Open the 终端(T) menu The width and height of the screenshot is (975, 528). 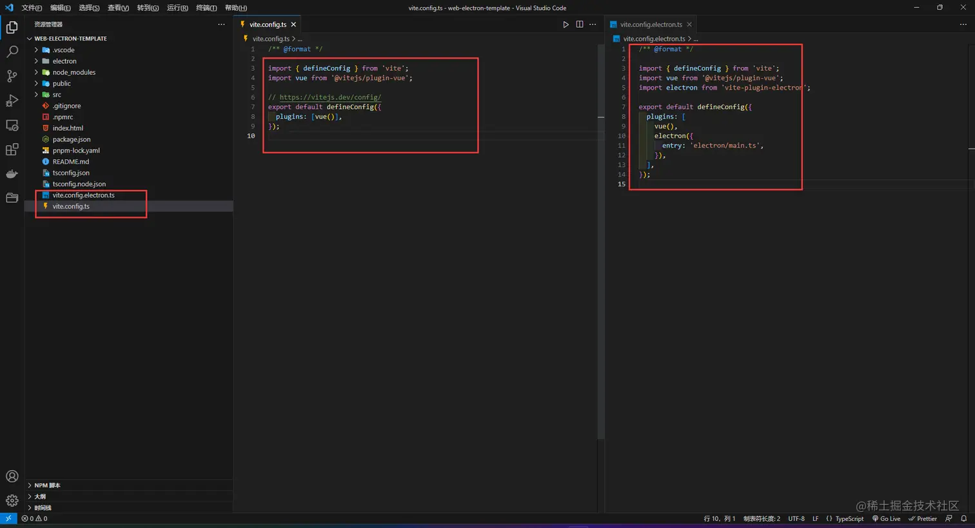206,8
